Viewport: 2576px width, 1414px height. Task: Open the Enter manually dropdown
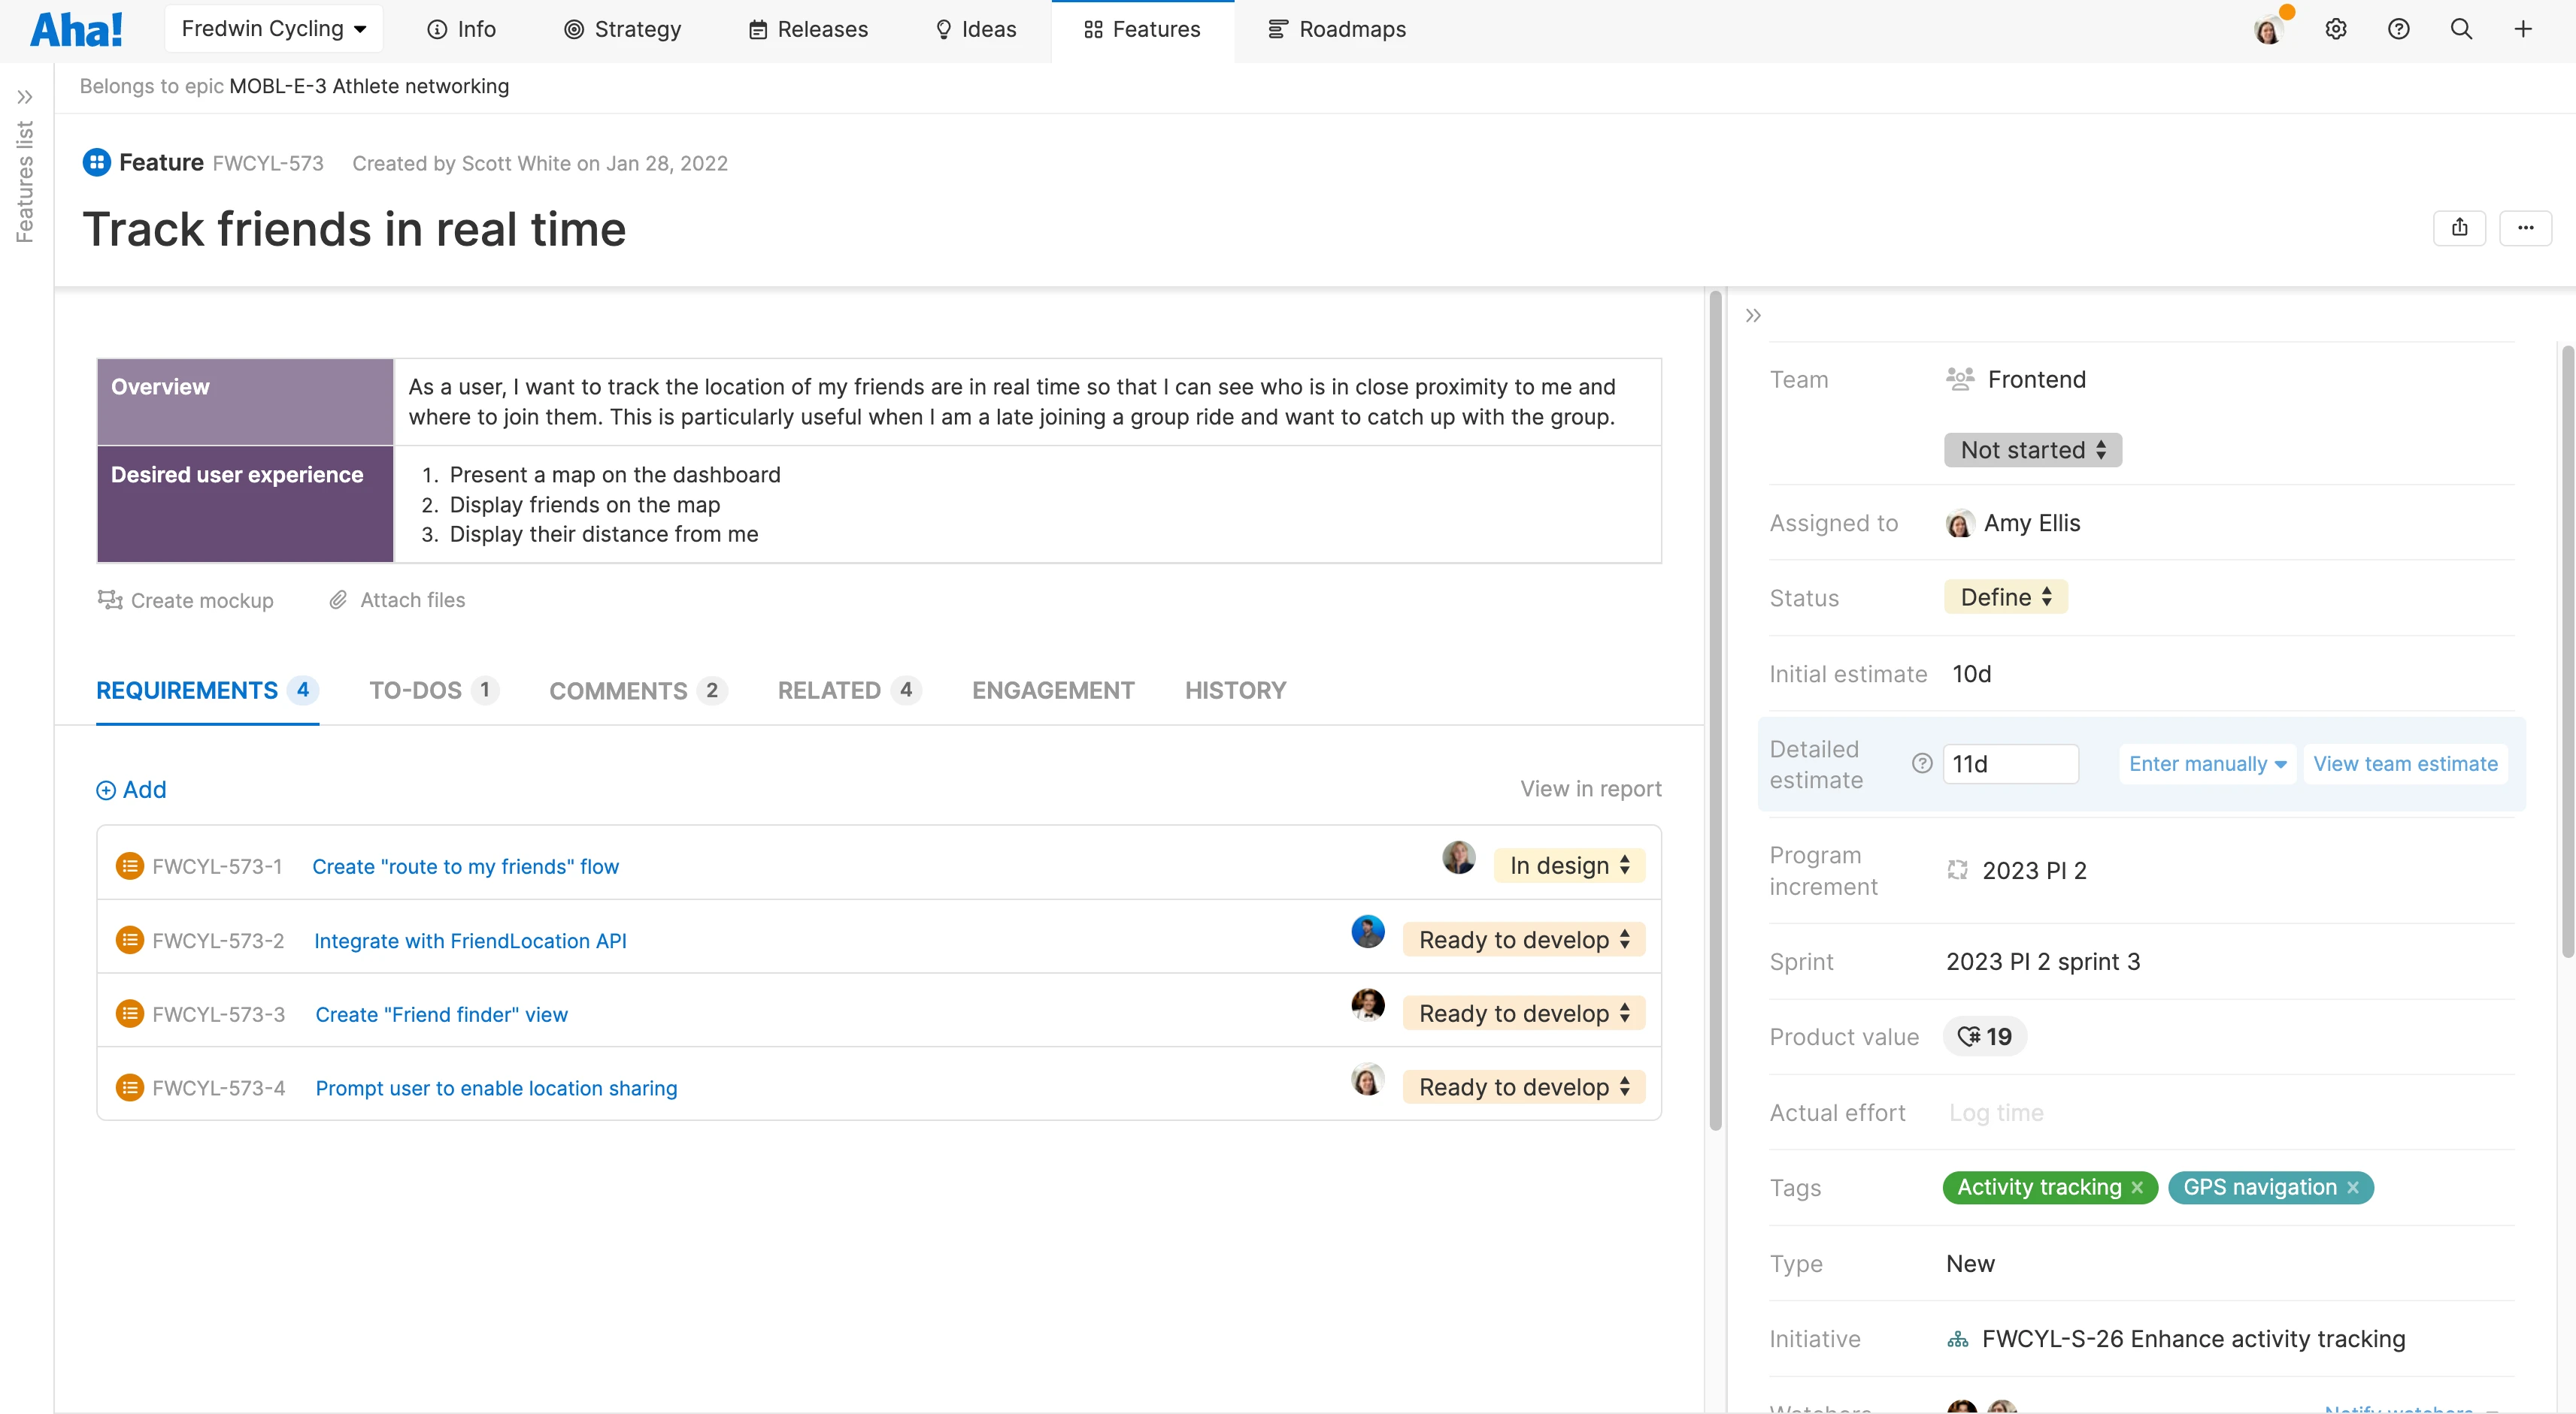click(x=2207, y=763)
